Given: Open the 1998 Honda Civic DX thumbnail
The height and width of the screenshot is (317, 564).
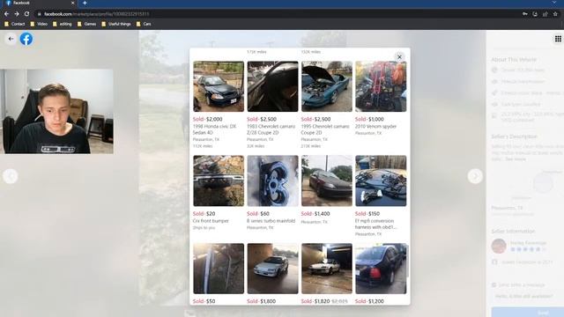Looking at the screenshot, I should point(219,86).
